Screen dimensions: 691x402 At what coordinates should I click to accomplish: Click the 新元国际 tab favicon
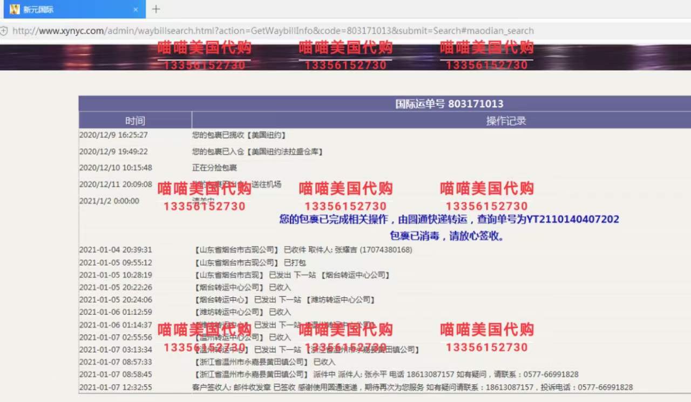pyautogui.click(x=15, y=9)
